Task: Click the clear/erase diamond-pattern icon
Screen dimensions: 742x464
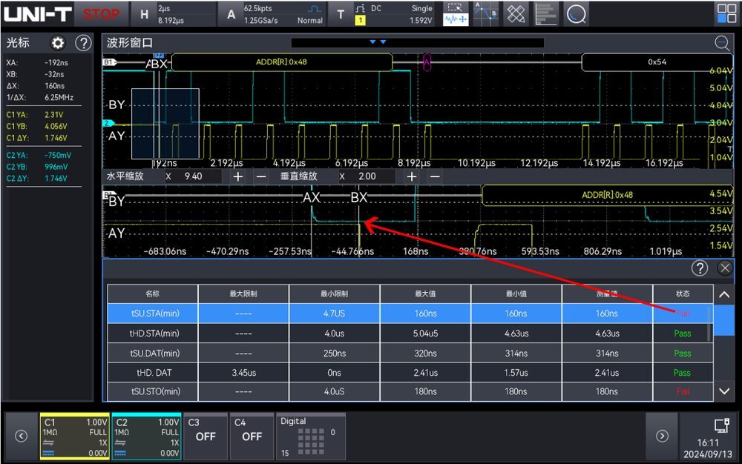Action: [x=516, y=13]
